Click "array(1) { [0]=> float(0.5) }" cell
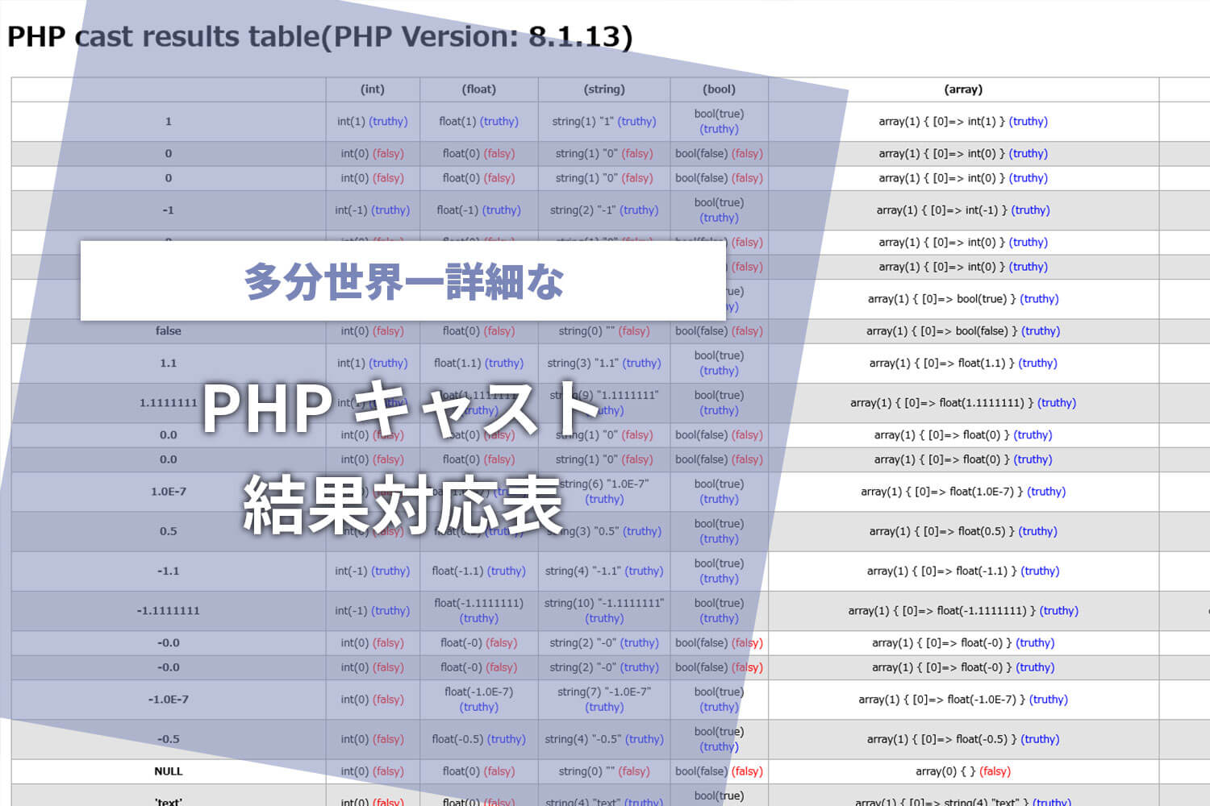Image resolution: width=1210 pixels, height=806 pixels. tap(963, 531)
